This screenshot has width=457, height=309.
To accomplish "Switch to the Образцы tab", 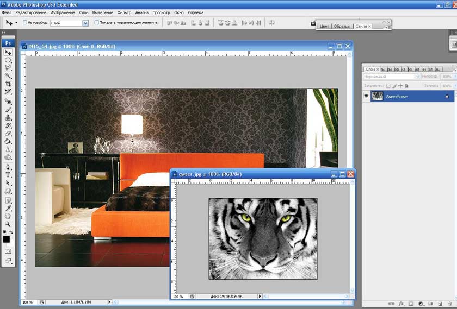I will click(342, 26).
